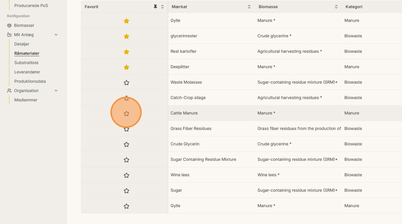Favorite the Sugar Containing Residue Mixture row
The image size is (402, 224).
pyautogui.click(x=127, y=160)
